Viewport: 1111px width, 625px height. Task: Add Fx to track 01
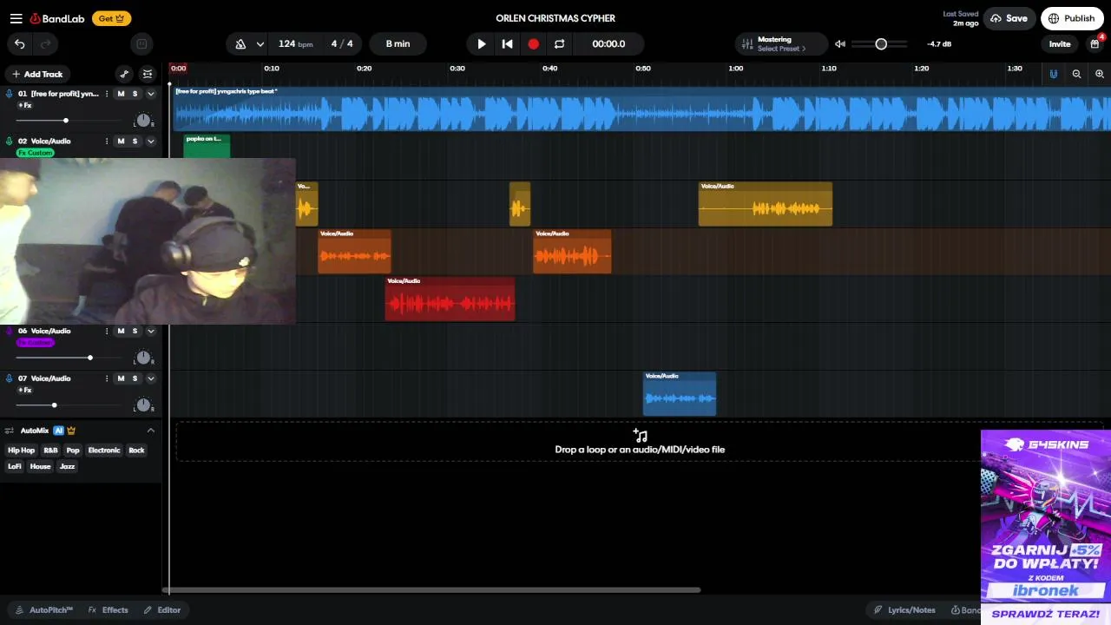point(25,106)
